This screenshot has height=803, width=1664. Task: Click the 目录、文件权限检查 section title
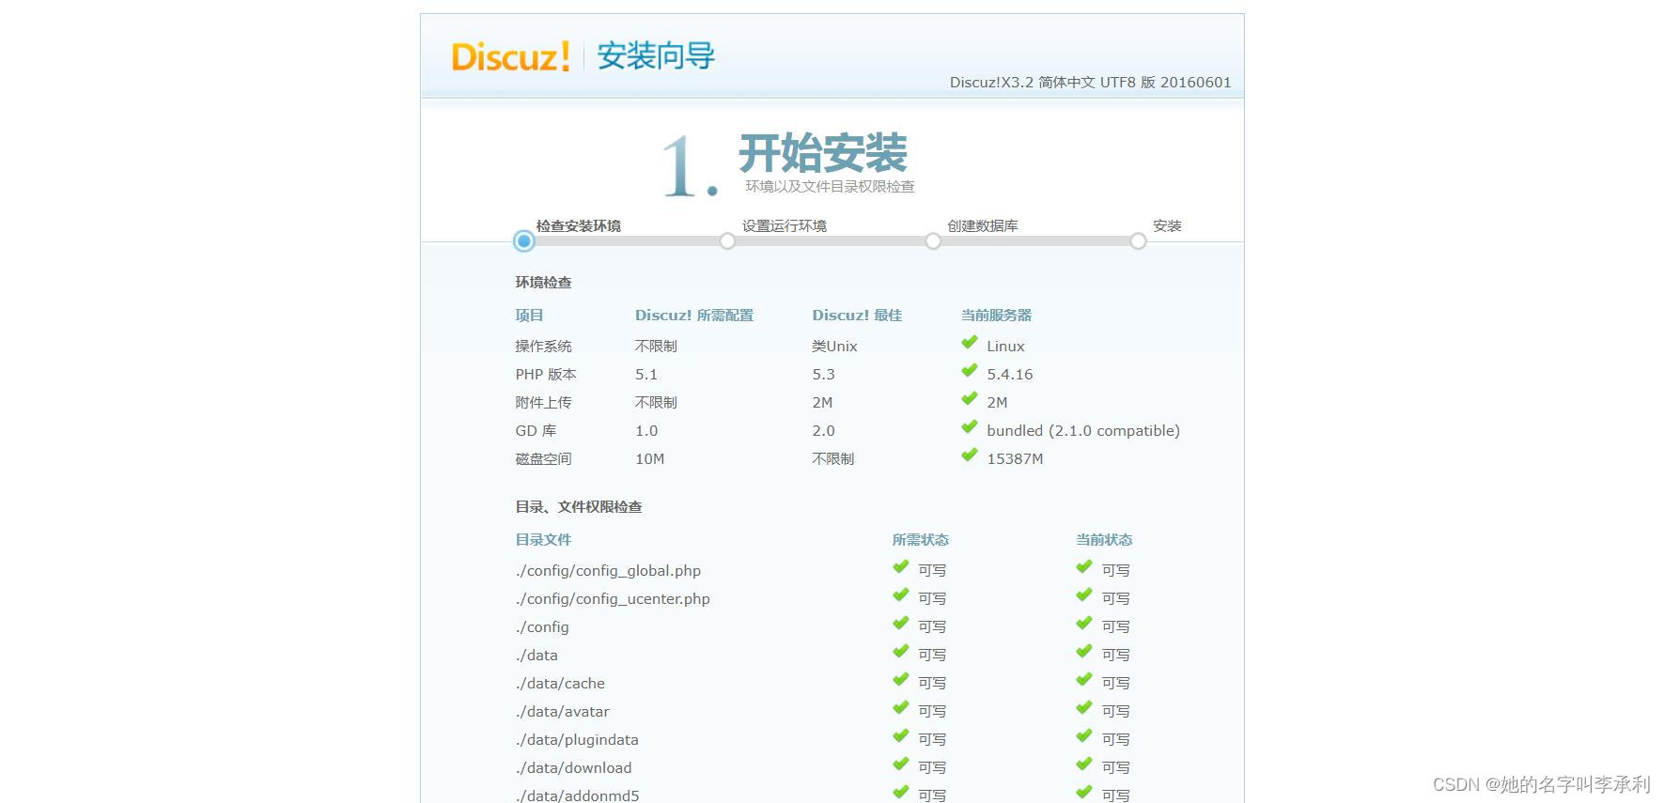579,506
